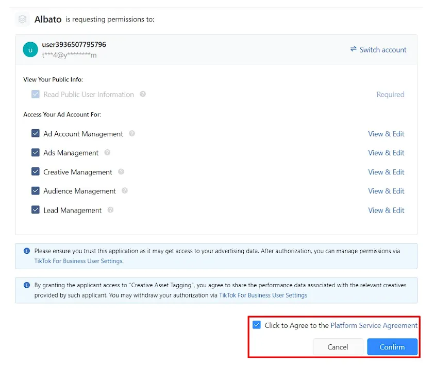The height and width of the screenshot is (367, 434).
Task: Open help icon beside Audience Management
Action: point(125,190)
